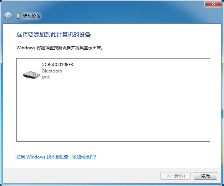Click the 下一步(N) button
This screenshot has width=224, height=186.
pos(175,176)
